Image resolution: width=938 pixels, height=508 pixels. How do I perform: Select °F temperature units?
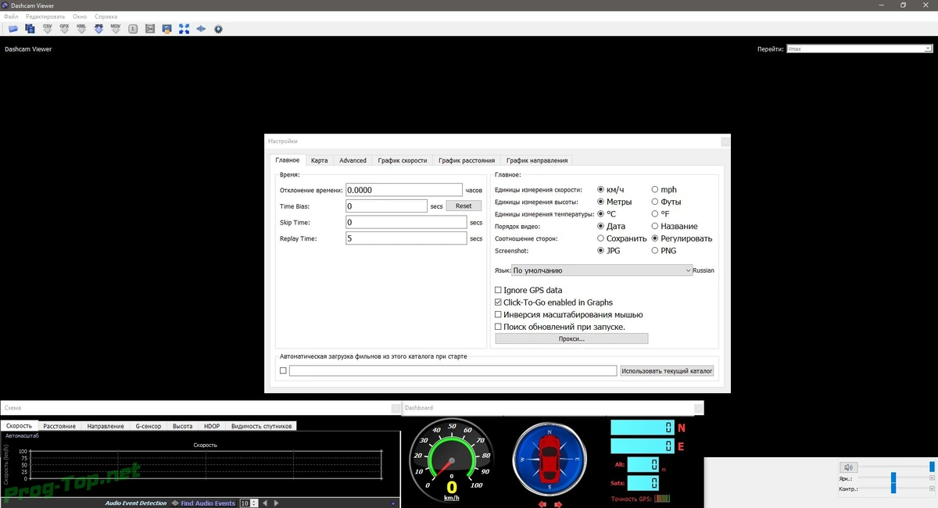pos(660,213)
